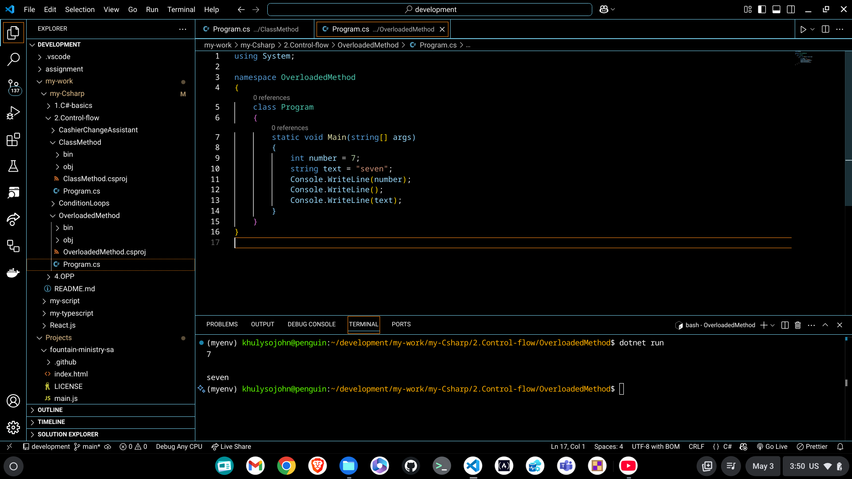Open the Selection menu
852x479 pixels.
point(80,9)
